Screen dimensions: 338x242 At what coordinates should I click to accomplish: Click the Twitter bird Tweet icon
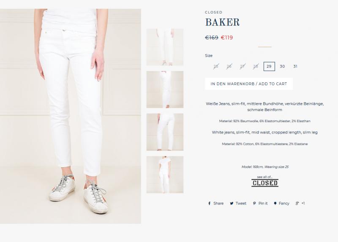click(x=232, y=204)
